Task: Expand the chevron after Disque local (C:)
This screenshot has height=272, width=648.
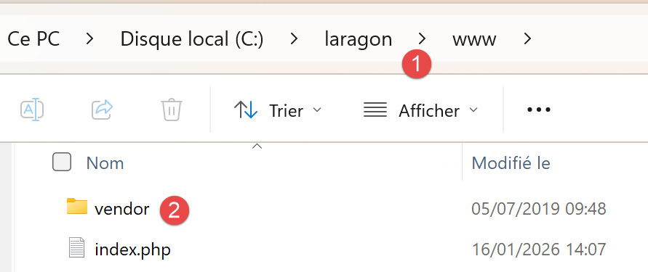Action: [x=294, y=39]
